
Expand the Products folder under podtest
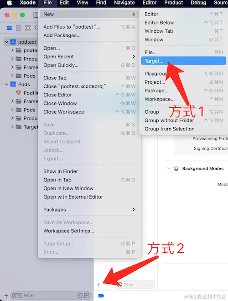[x=12, y=59]
